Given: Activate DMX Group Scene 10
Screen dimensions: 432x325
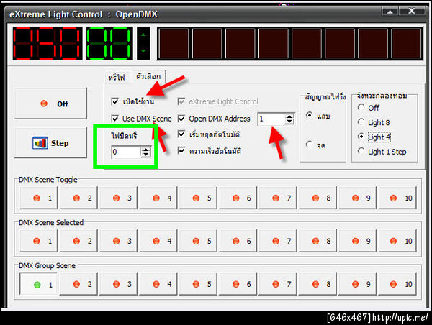Looking at the screenshot, I should pyautogui.click(x=397, y=284).
